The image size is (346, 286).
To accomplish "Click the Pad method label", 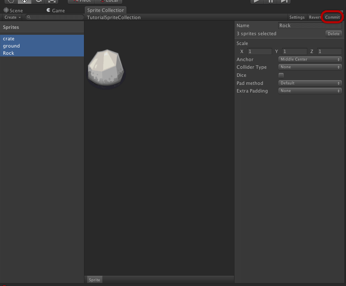I will [x=250, y=83].
